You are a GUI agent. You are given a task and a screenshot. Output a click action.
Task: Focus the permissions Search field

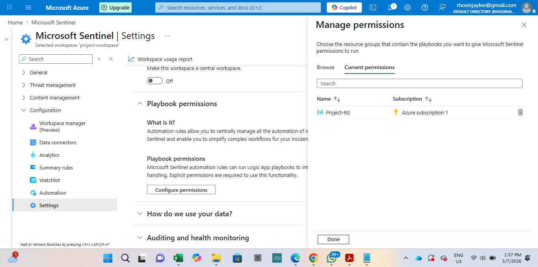click(420, 83)
